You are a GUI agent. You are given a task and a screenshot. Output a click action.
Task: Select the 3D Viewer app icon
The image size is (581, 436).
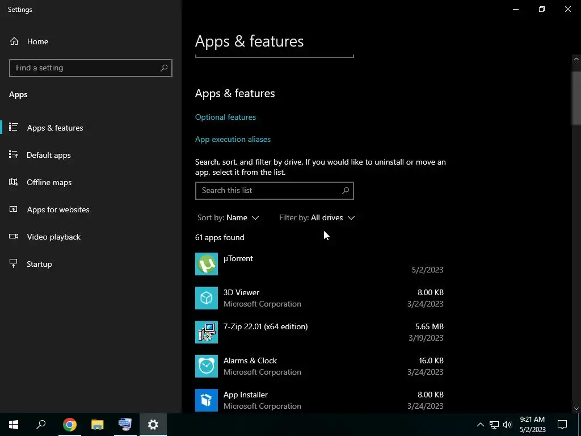click(x=207, y=298)
